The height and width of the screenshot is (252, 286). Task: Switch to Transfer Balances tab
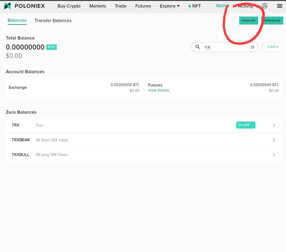click(53, 21)
